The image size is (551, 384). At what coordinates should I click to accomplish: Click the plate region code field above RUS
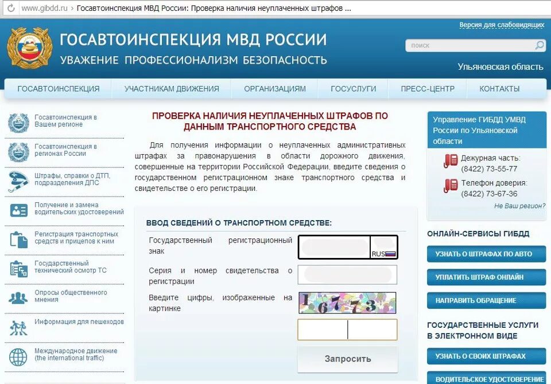[384, 242]
